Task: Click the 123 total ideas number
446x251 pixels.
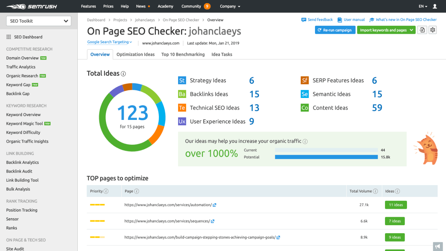Action: pos(132,113)
